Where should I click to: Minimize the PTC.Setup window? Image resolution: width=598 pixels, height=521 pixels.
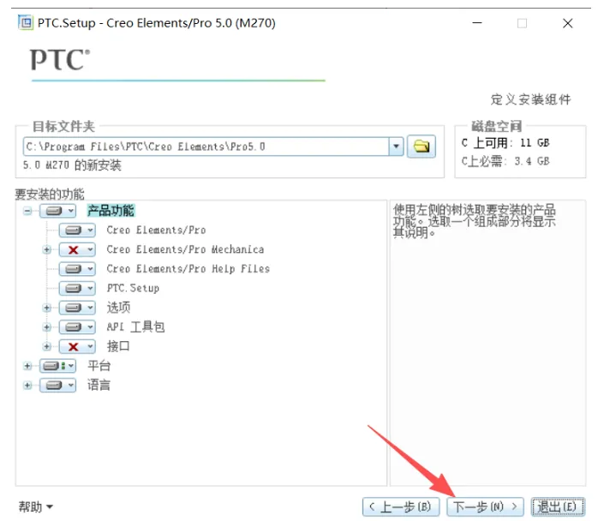coord(477,23)
